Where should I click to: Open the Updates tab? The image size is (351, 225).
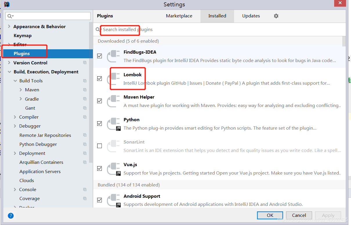coord(251,16)
